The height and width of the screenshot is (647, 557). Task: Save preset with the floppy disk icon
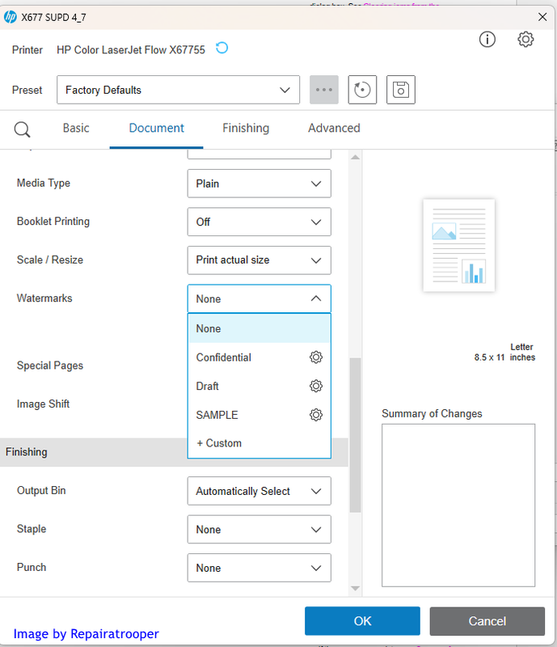click(401, 90)
